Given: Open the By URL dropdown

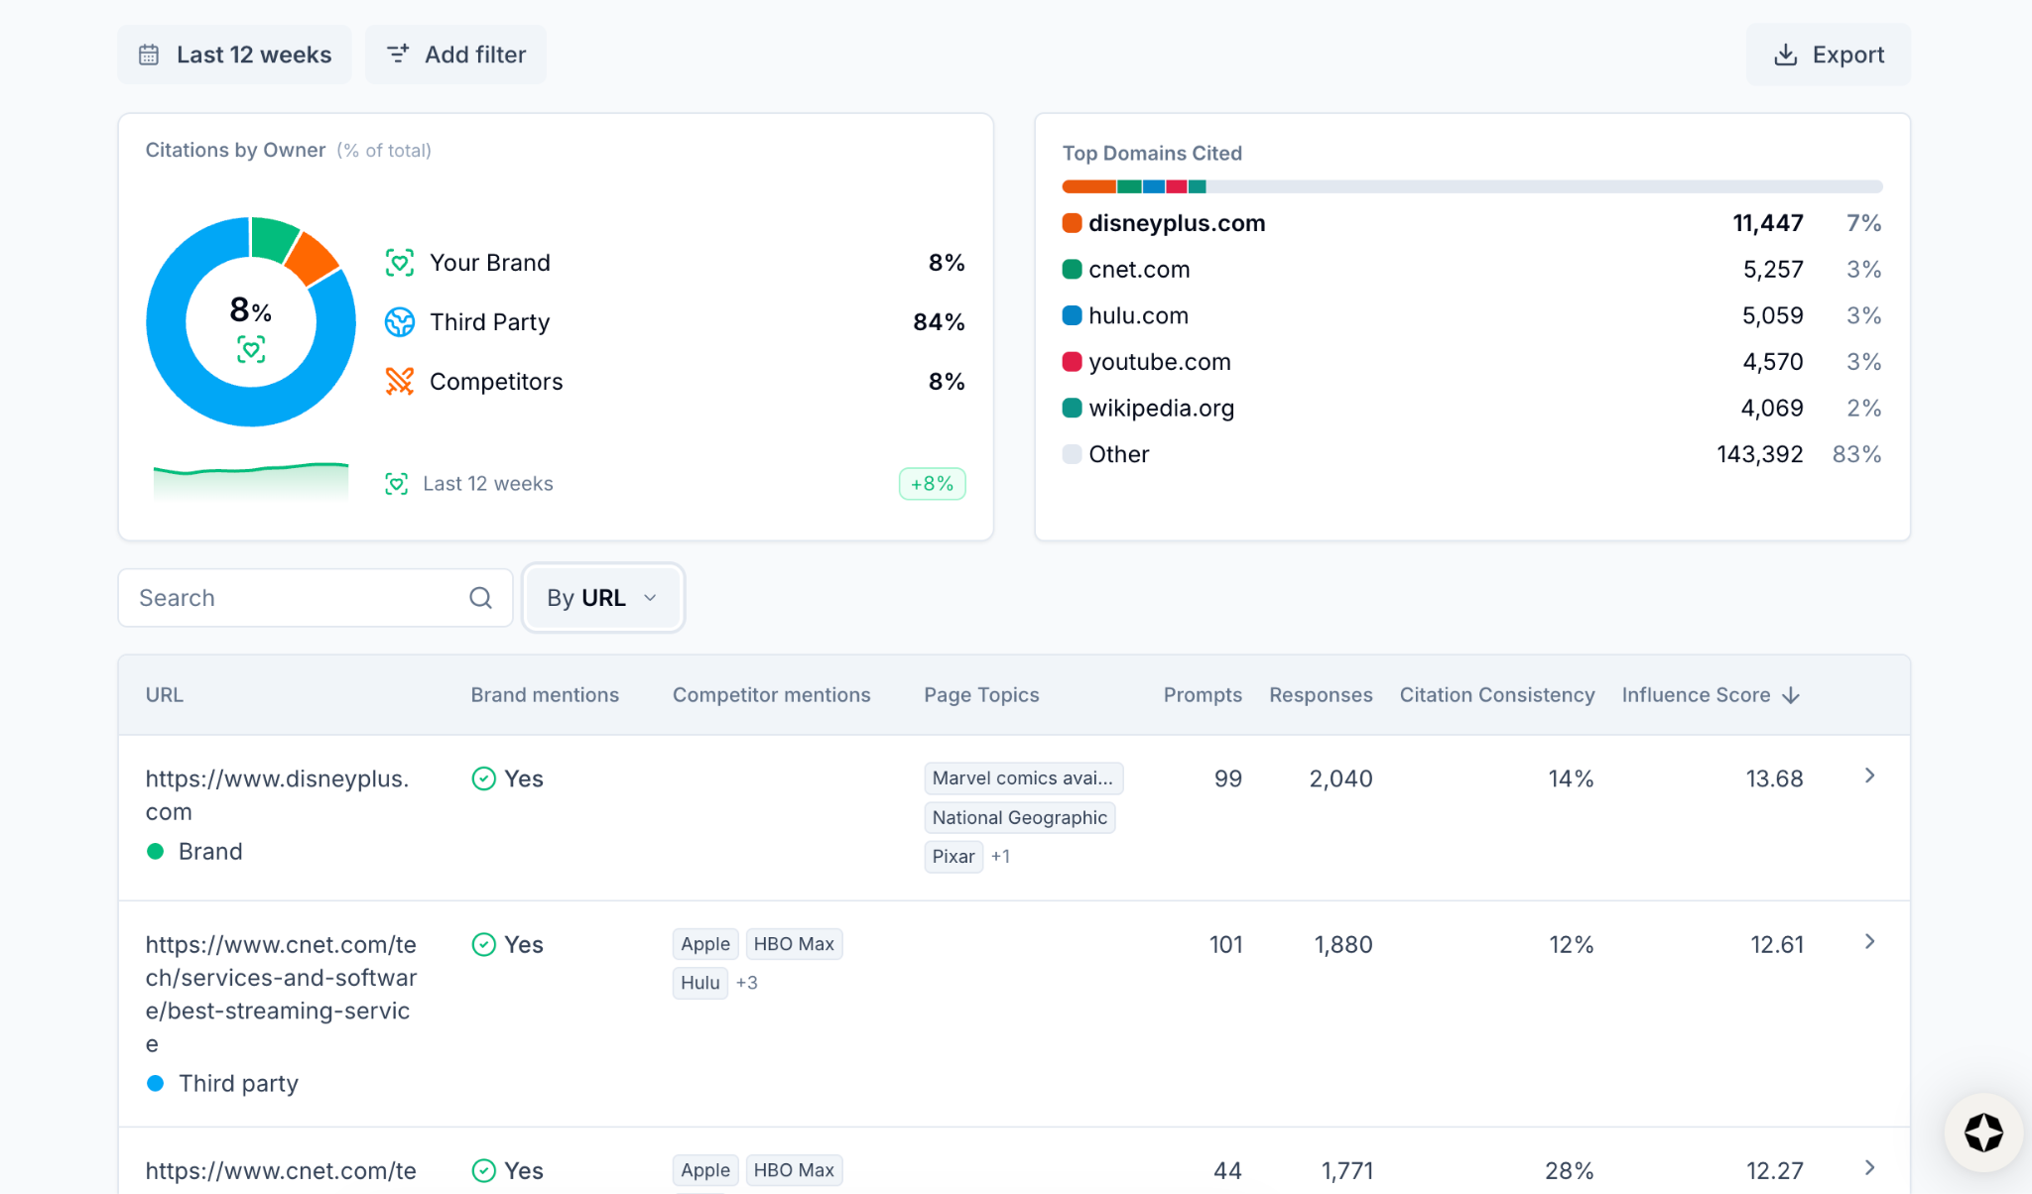Looking at the screenshot, I should pos(602,598).
